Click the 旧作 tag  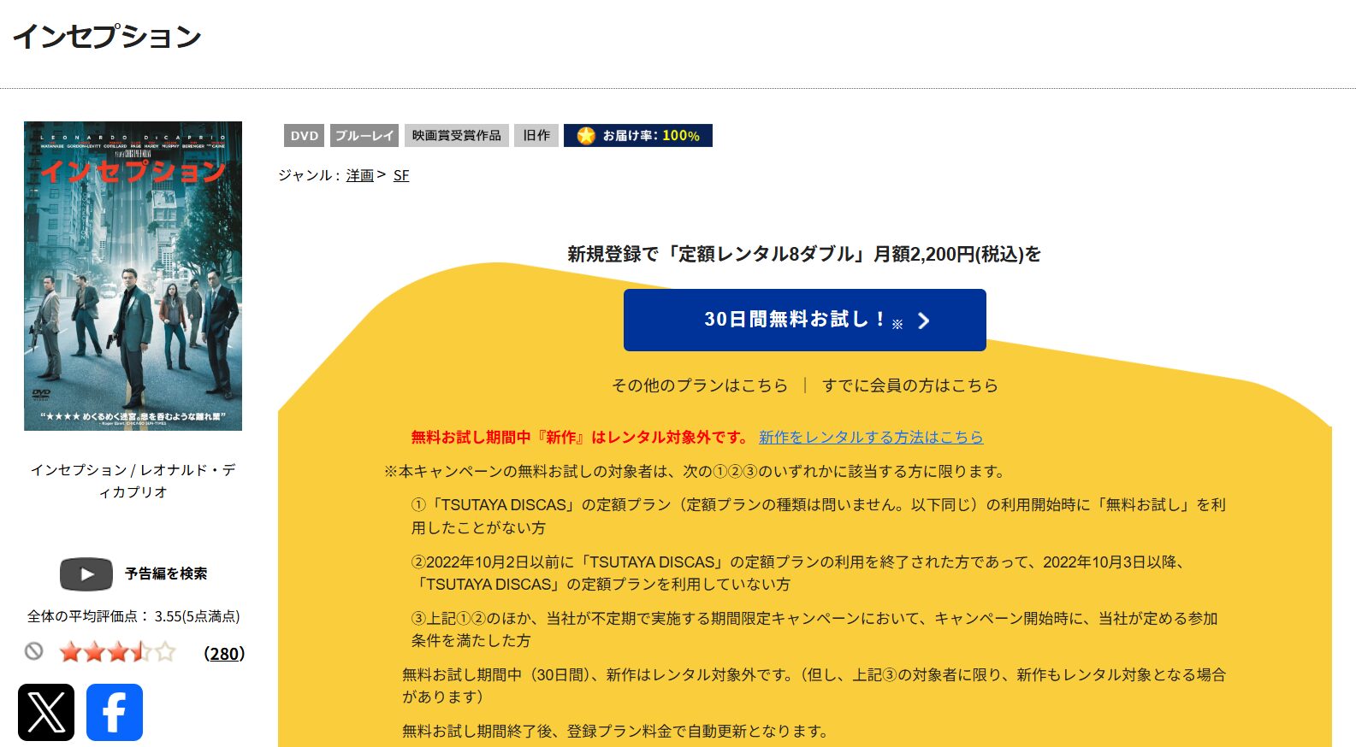point(536,136)
